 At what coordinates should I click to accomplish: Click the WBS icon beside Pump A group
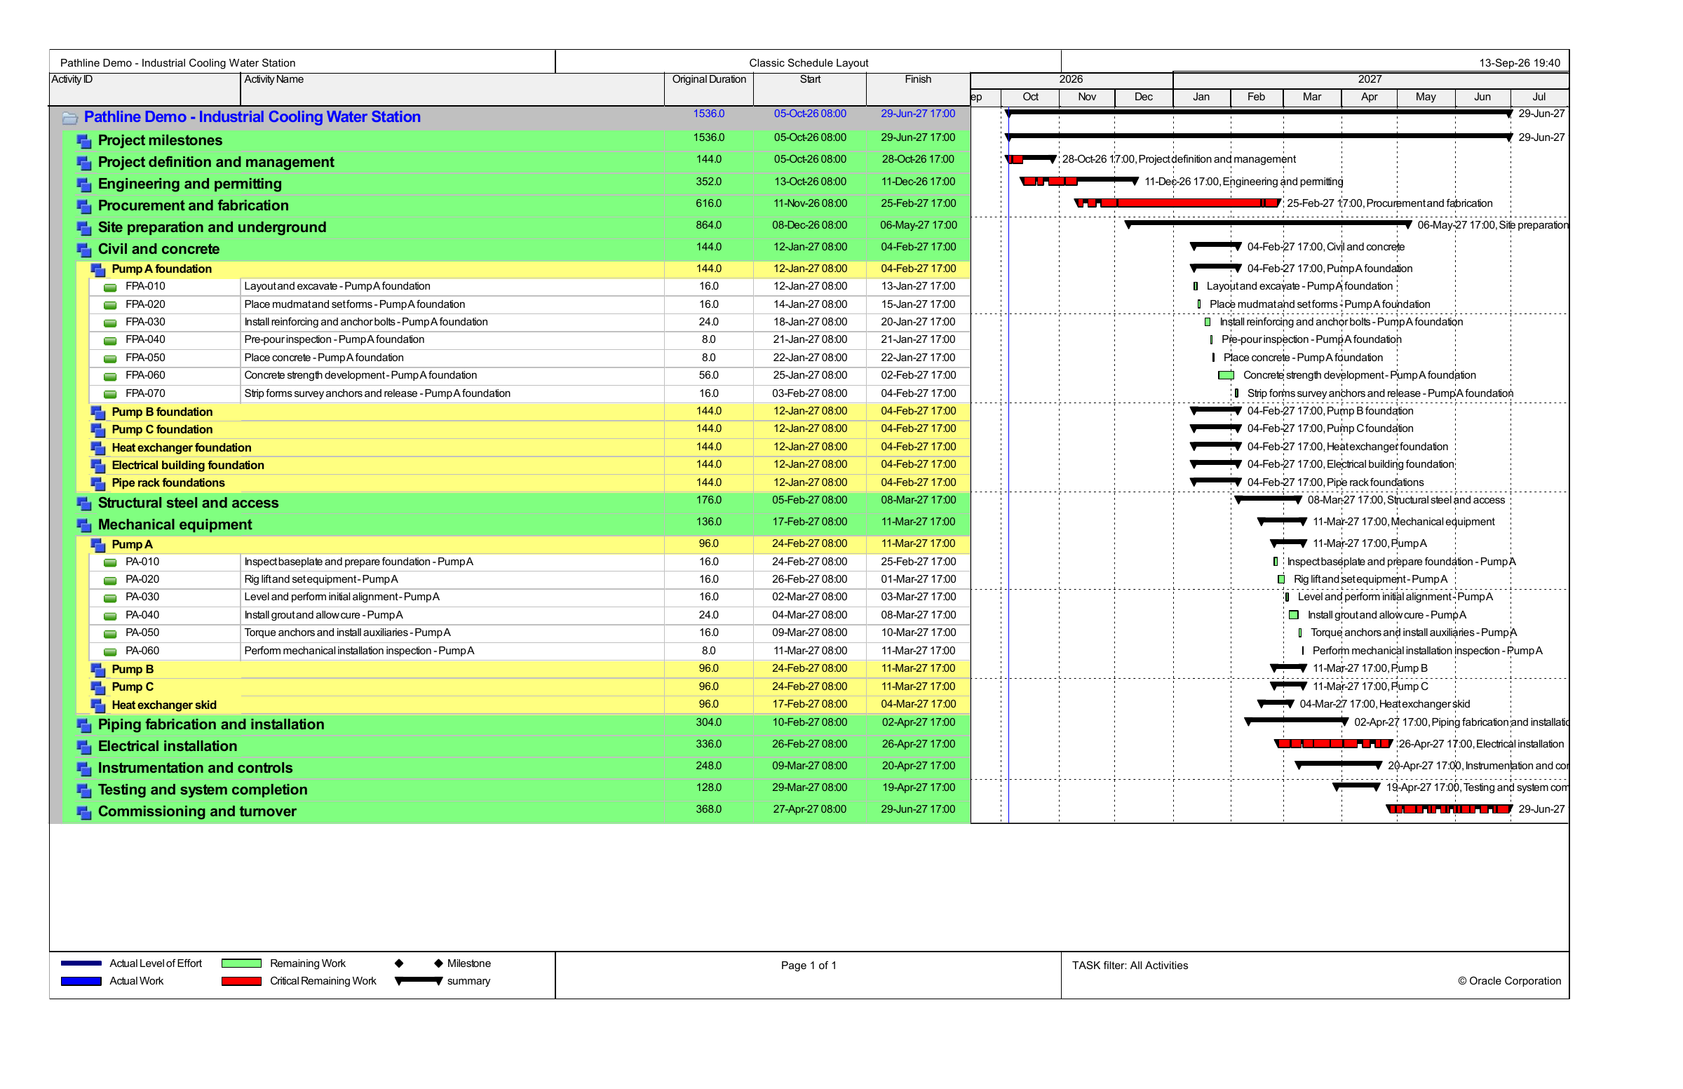[x=98, y=546]
